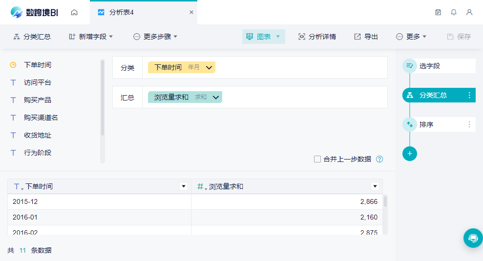
Task: Click the 选字段 step icon
Action: 410,66
